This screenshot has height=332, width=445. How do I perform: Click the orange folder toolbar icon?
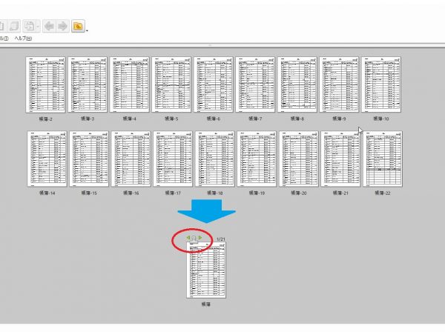[x=77, y=27]
